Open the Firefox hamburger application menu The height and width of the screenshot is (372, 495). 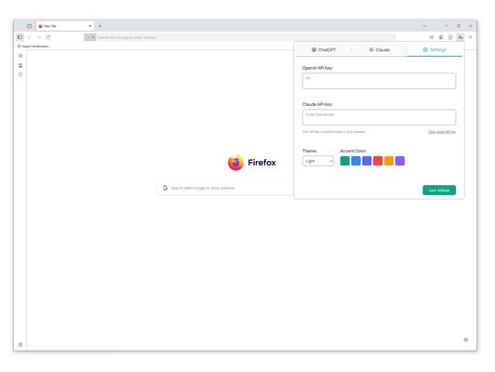click(471, 37)
